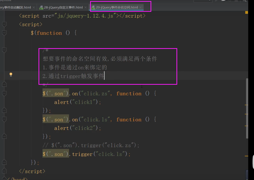Fold marker at end of click1 handler
Image resolution: width=254 pixels, height=180 pixels.
coord(4,111)
